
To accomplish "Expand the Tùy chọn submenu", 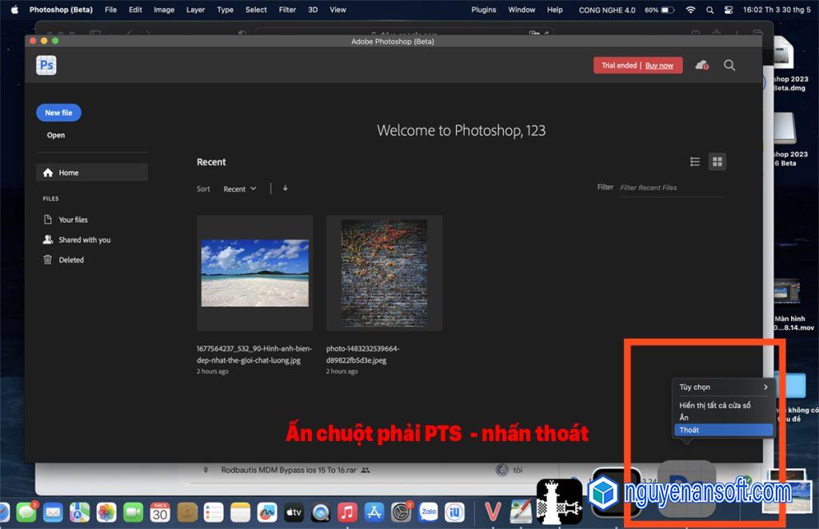I will click(x=723, y=387).
